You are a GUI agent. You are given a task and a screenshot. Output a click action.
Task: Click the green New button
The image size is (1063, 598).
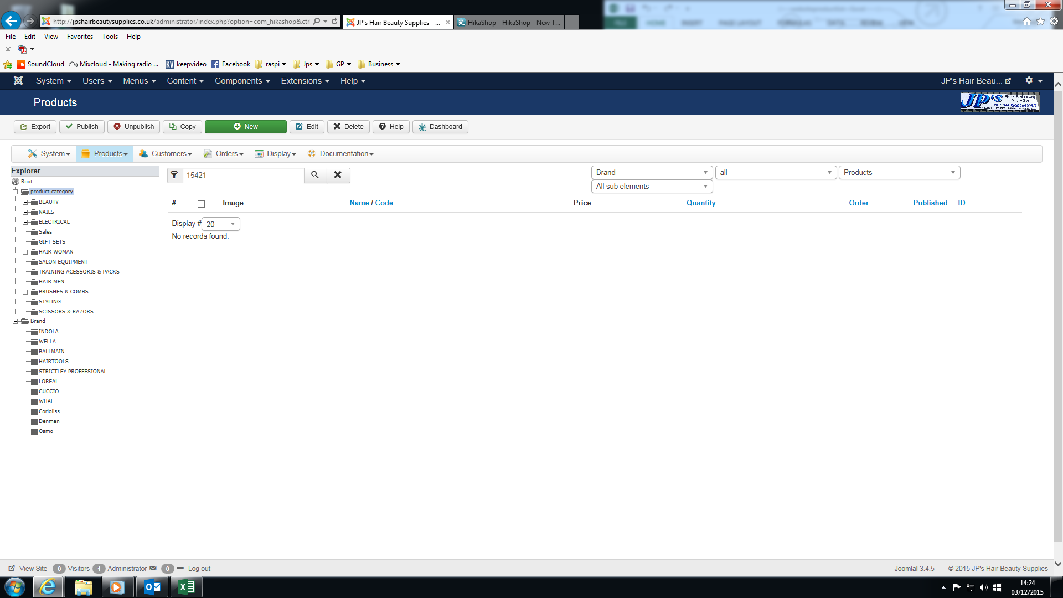coord(245,127)
